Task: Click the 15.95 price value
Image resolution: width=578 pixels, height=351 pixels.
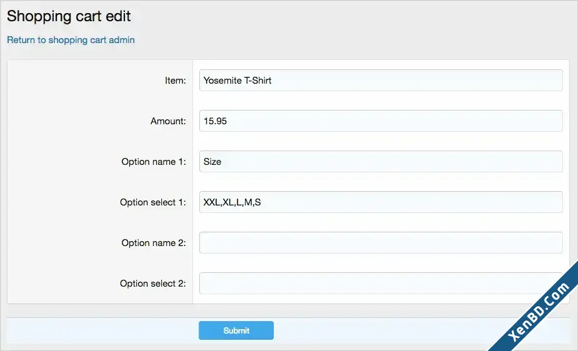Action: click(216, 121)
